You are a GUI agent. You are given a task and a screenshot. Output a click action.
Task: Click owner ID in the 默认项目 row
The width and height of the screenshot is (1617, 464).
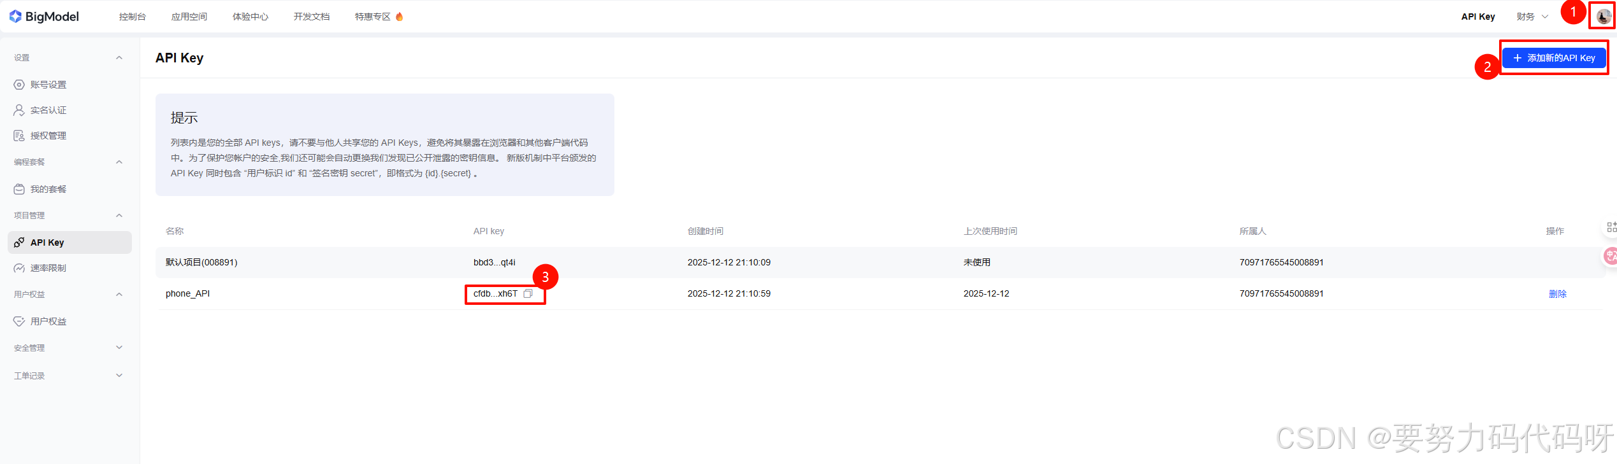pos(1282,262)
